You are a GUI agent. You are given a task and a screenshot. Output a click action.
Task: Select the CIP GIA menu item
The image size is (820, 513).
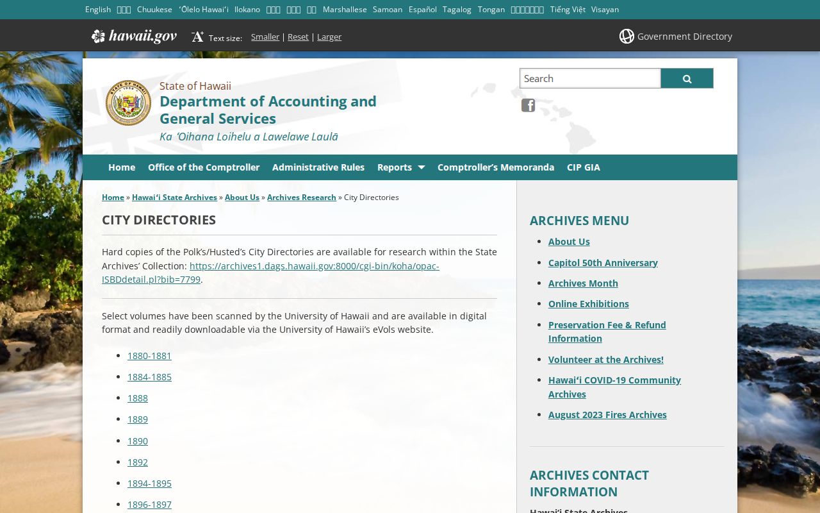click(584, 167)
